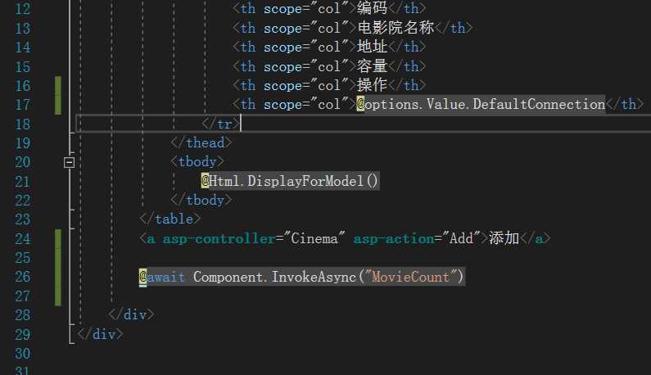The height and width of the screenshot is (375, 651).
Task: Place cursor in @Html.DisplayForModel() call
Action: [290, 181]
